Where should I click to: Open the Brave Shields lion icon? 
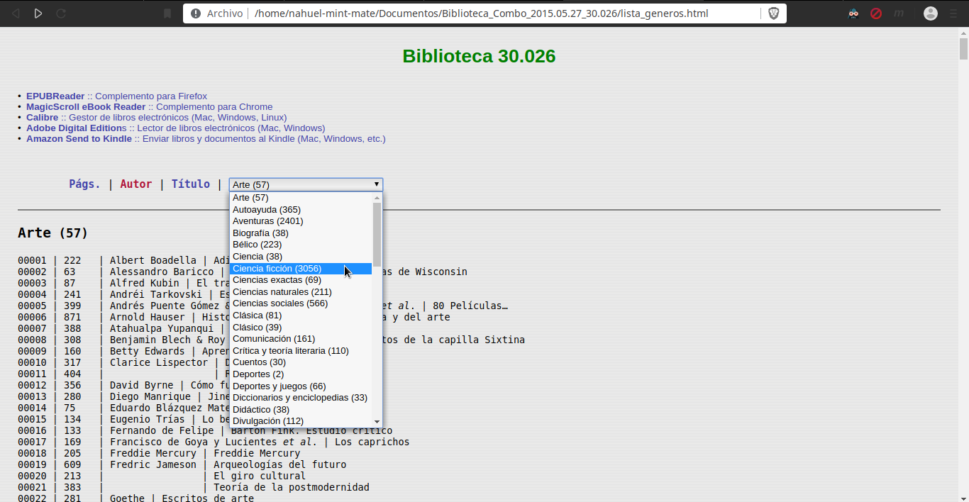pyautogui.click(x=773, y=13)
